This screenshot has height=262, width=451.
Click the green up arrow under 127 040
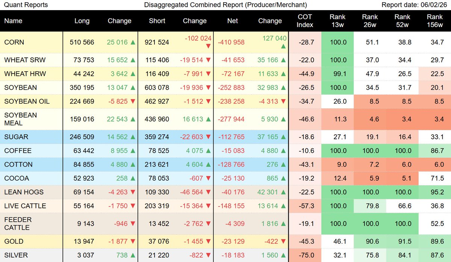pyautogui.click(x=283, y=46)
